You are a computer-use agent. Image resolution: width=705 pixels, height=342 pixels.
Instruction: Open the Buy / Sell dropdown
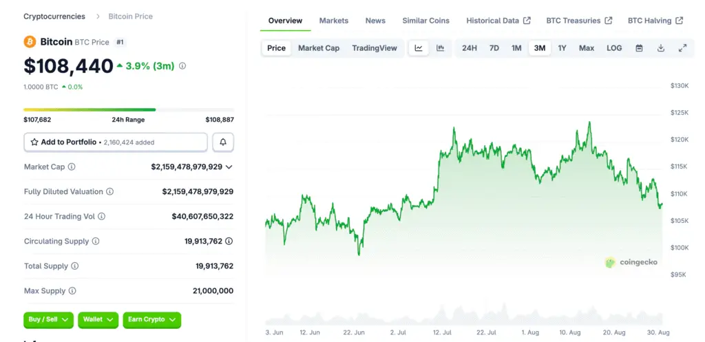click(x=48, y=319)
